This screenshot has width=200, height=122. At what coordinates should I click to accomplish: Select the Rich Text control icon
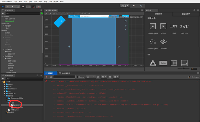(x=184, y=26)
